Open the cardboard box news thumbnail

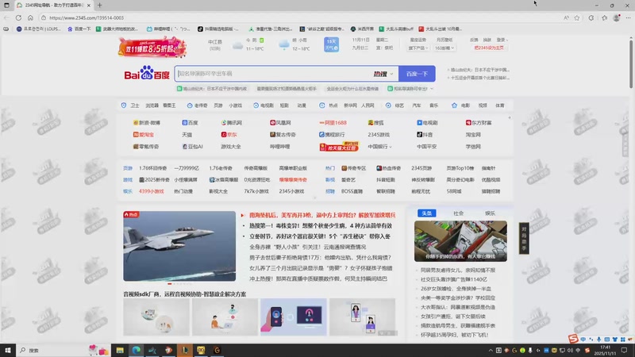pos(460,241)
